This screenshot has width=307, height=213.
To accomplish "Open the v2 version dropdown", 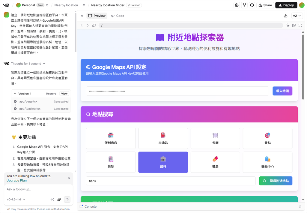I will (297, 16).
